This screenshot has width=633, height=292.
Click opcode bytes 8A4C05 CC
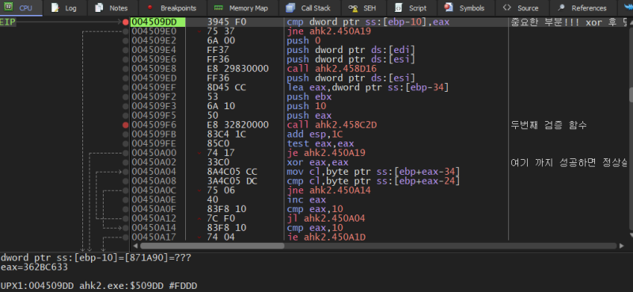click(x=232, y=172)
